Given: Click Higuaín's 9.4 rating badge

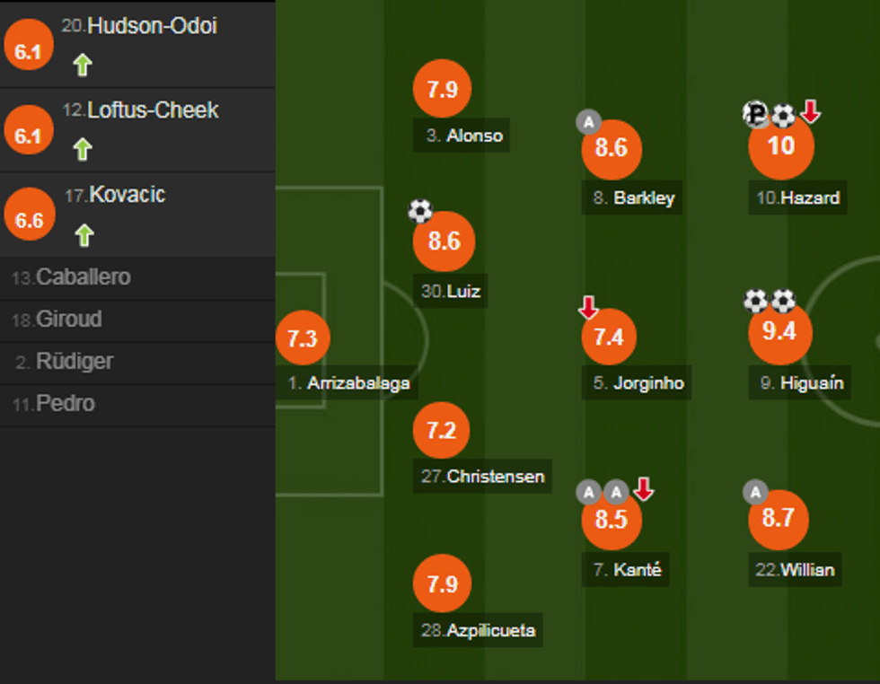Looking at the screenshot, I should coord(779,331).
